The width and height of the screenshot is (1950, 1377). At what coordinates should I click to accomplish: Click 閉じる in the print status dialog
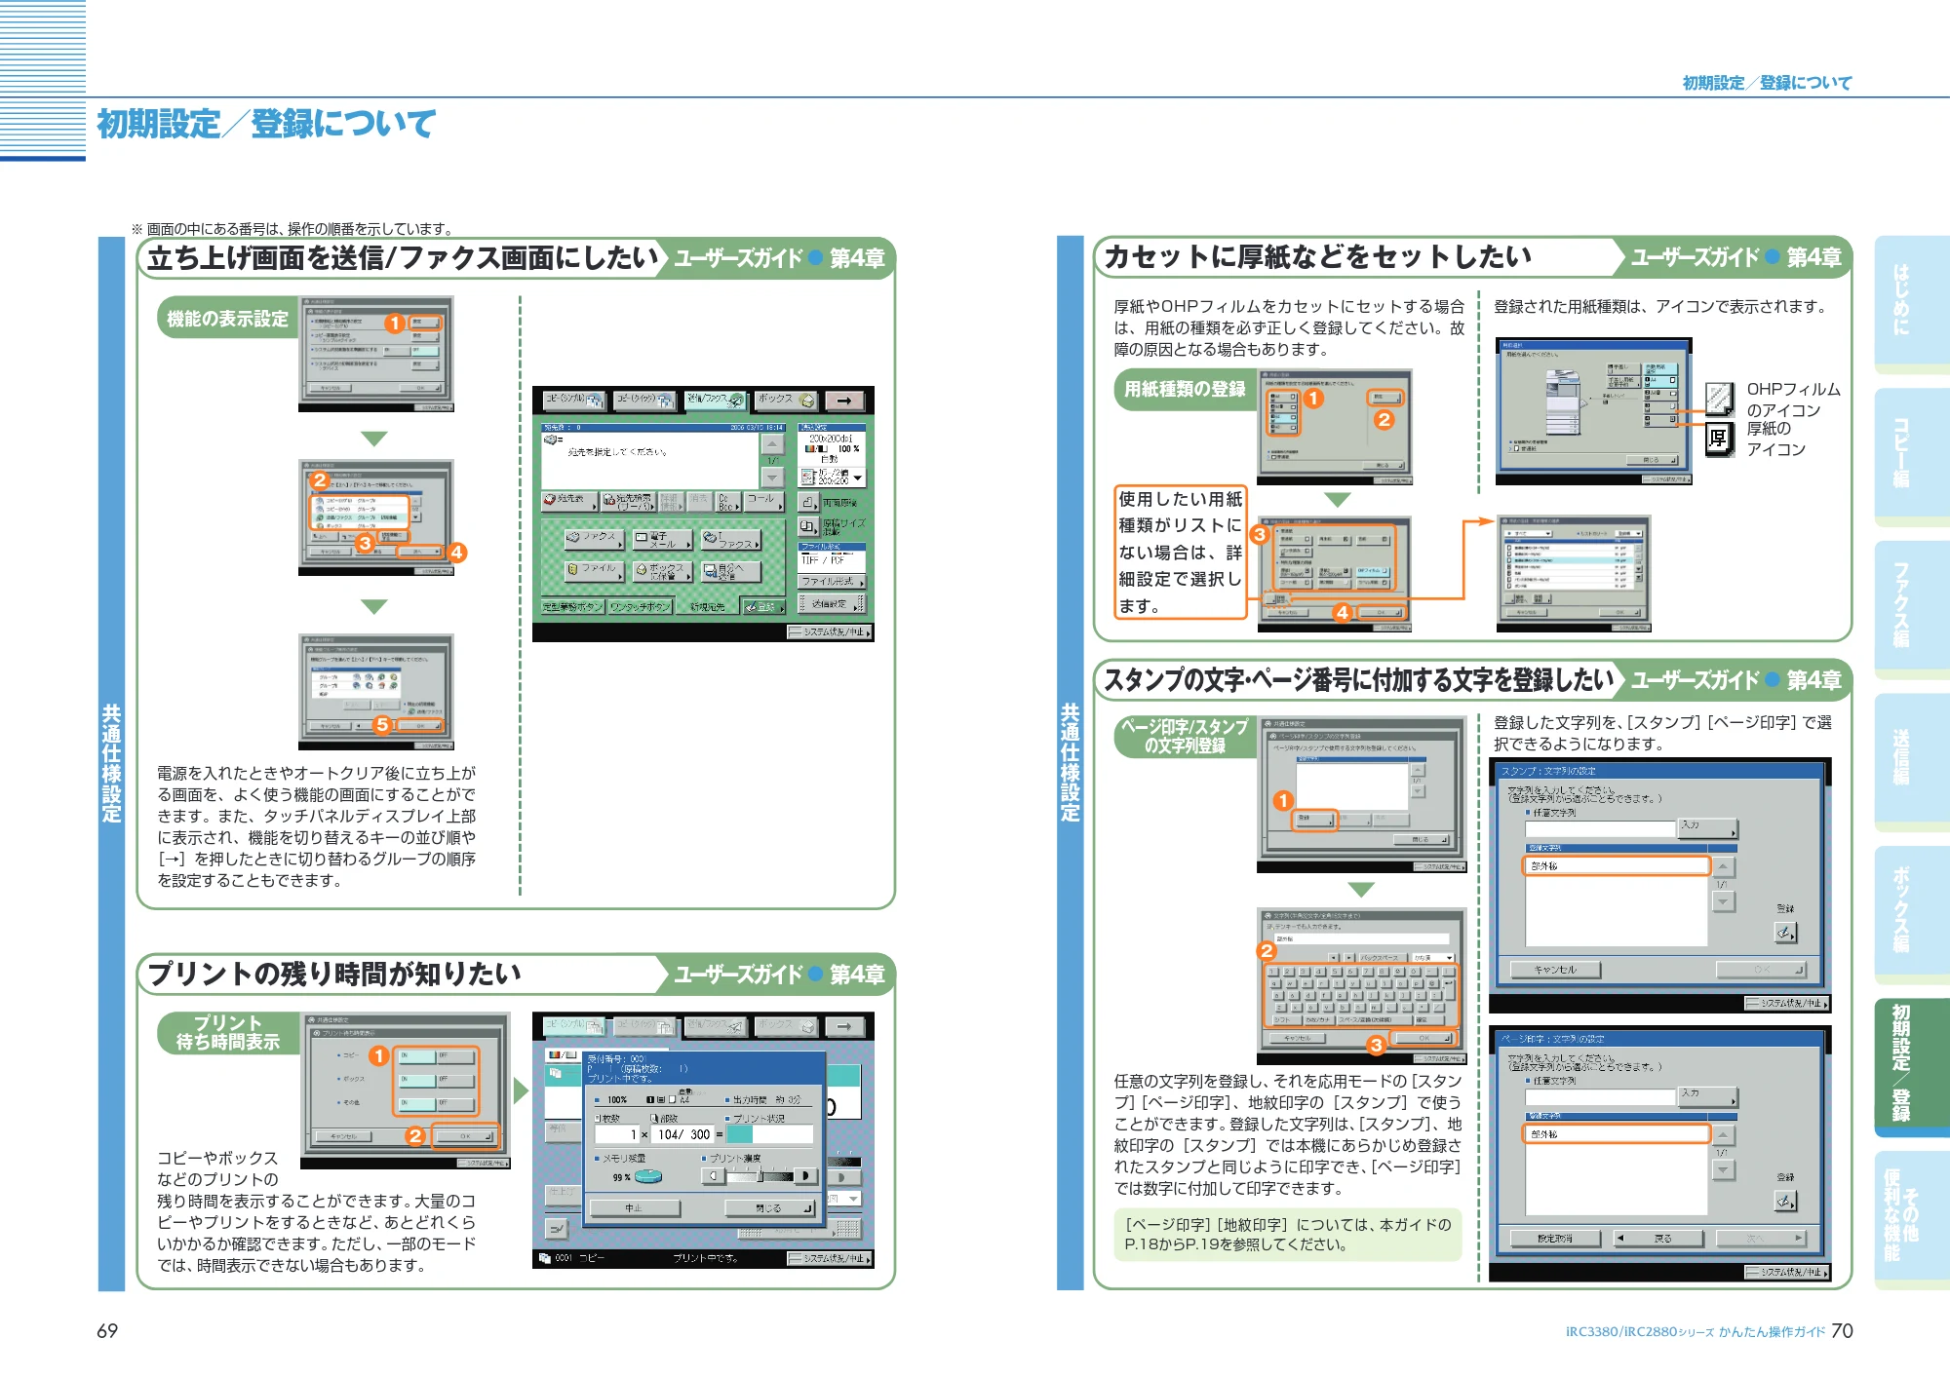770,1207
